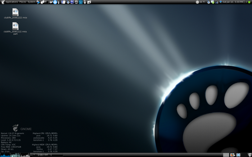Click the cyan system monitor graph
The width and height of the screenshot is (252, 157).
click(x=15, y=155)
